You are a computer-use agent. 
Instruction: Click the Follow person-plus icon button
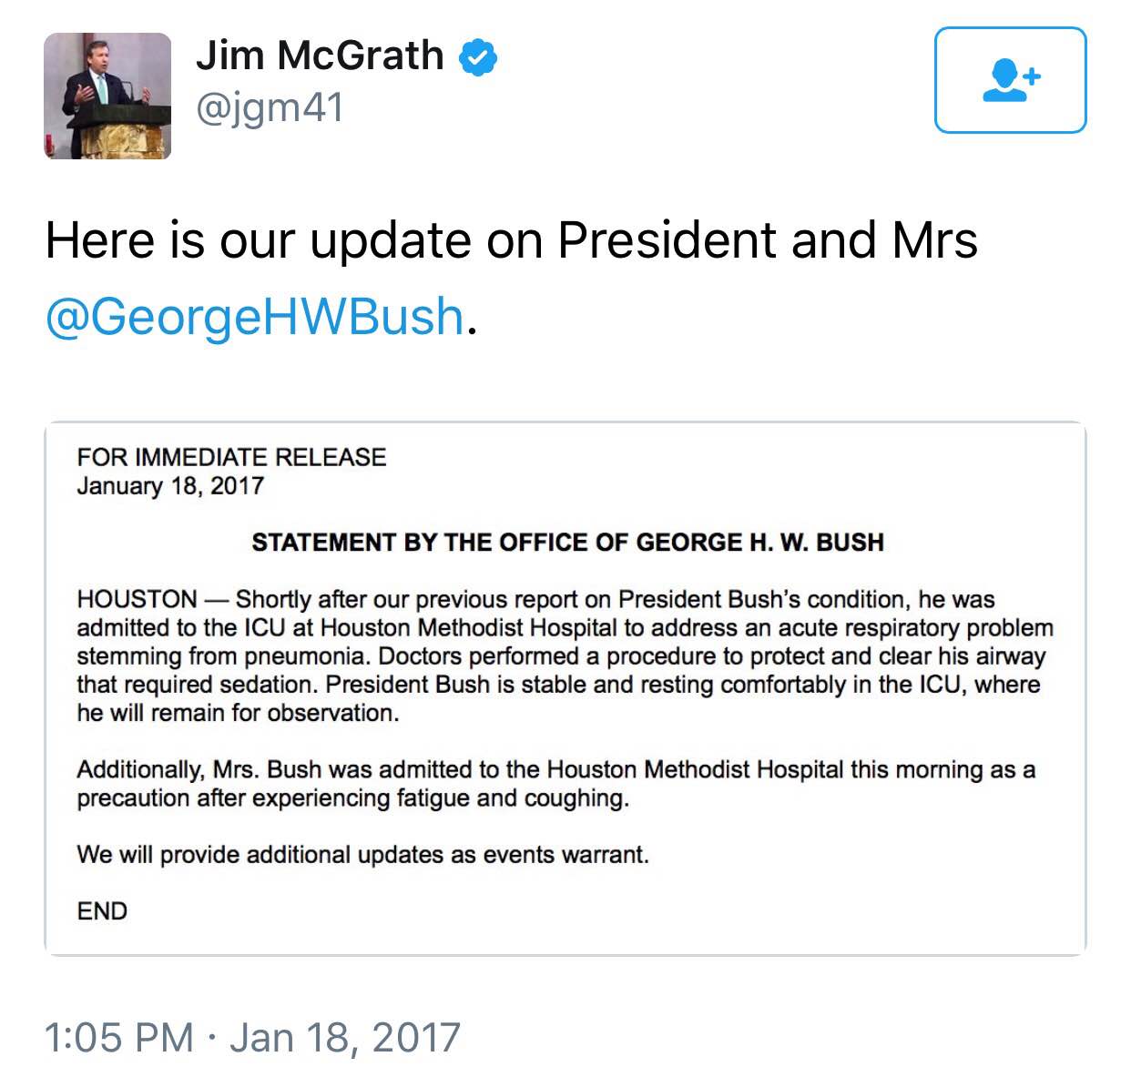coord(1010,80)
